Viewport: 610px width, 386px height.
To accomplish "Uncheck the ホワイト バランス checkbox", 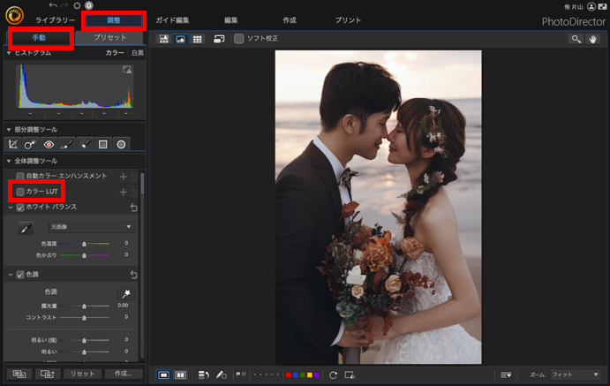I will click(x=20, y=208).
